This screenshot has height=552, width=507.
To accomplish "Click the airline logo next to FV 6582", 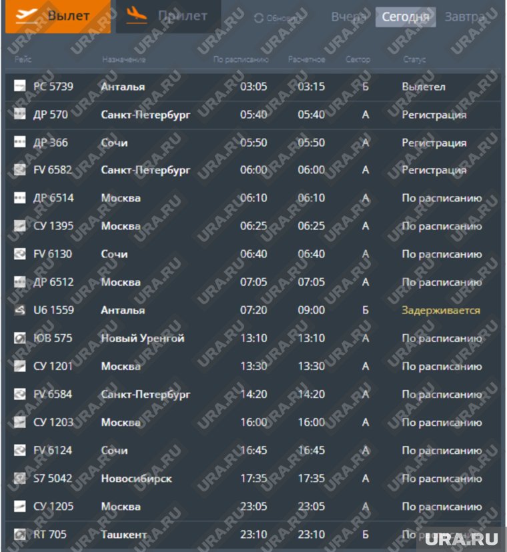I will 20,170.
